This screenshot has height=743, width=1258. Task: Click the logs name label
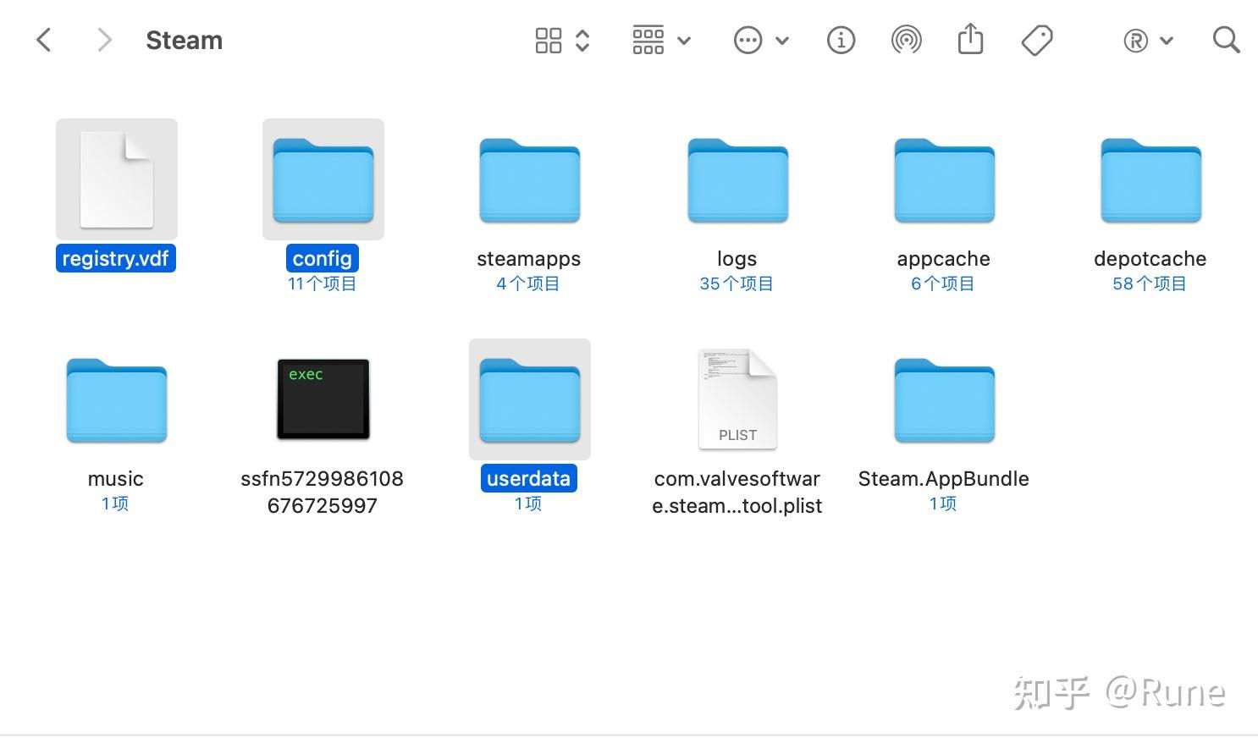[x=737, y=258]
